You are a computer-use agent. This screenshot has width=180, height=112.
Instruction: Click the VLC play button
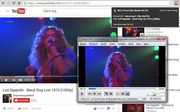tap(82, 94)
